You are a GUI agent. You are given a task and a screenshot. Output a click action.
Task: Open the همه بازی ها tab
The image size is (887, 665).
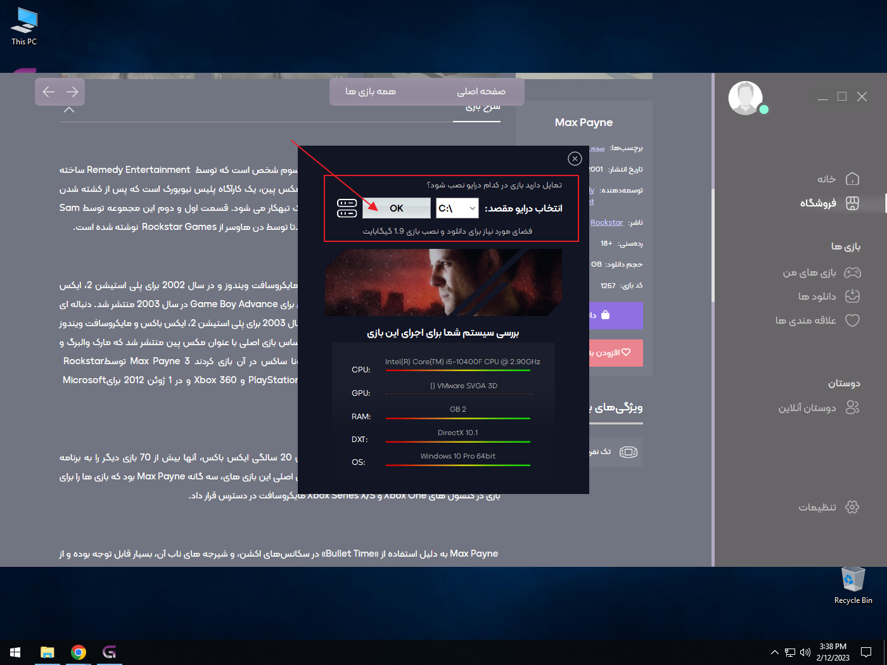click(x=371, y=92)
